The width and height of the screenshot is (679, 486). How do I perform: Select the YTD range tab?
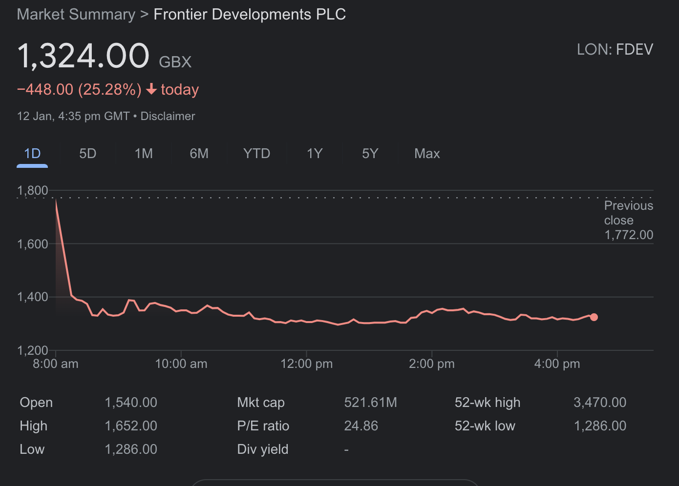(256, 154)
